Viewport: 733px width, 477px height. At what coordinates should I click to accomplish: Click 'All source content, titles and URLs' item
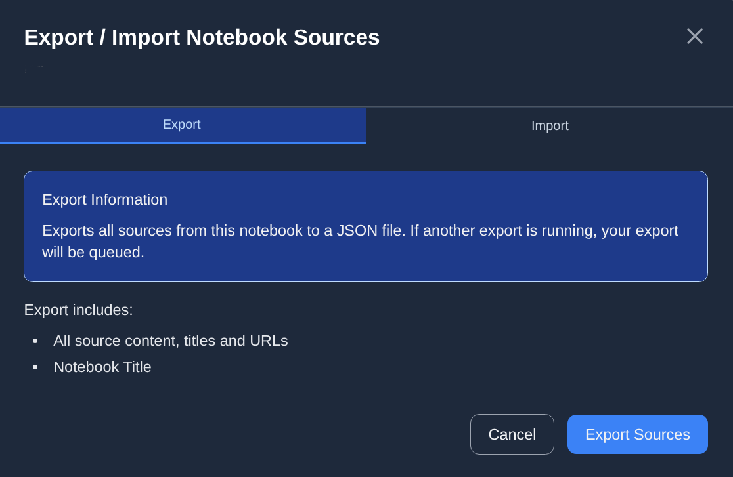point(171,341)
